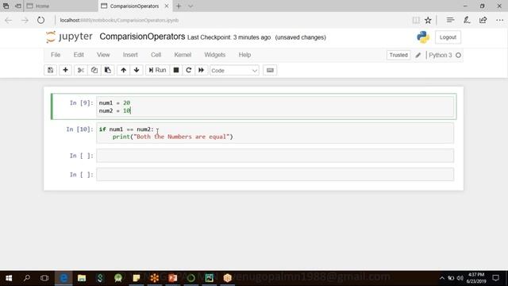508x286 pixels.
Task: Click the second empty code cell
Action: pyautogui.click(x=275, y=175)
